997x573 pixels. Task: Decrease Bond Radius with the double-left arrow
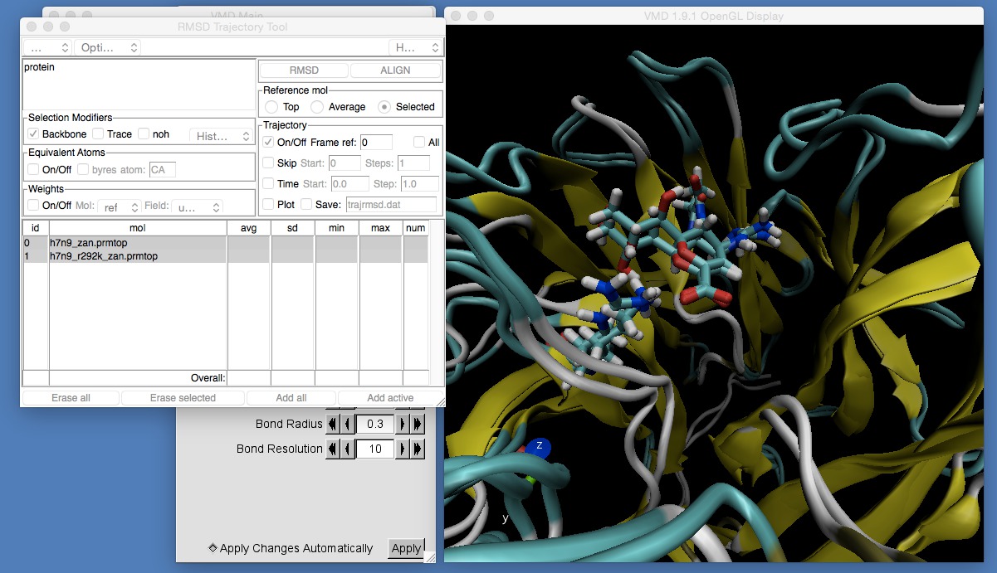pyautogui.click(x=333, y=424)
